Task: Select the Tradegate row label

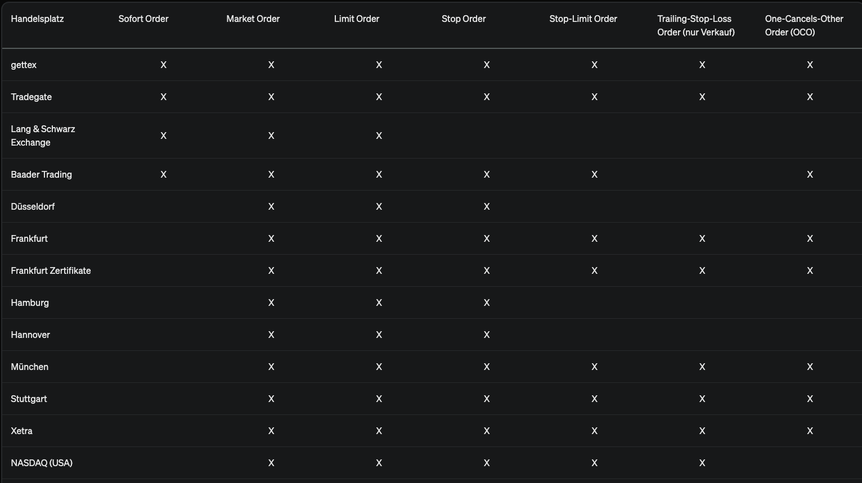Action: point(31,97)
